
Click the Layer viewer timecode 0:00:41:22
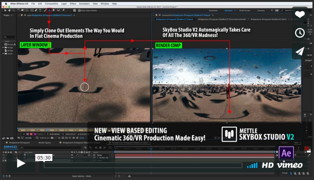click(x=44, y=138)
